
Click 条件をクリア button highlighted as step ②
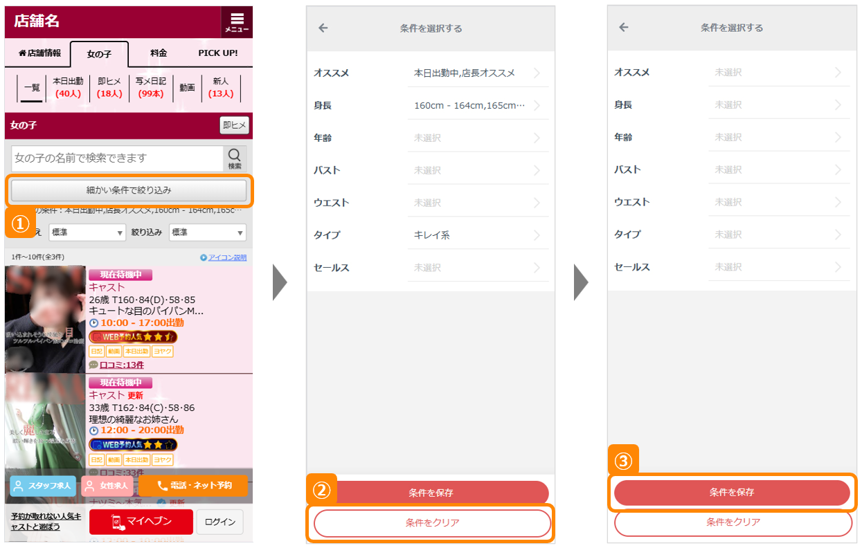coord(432,523)
